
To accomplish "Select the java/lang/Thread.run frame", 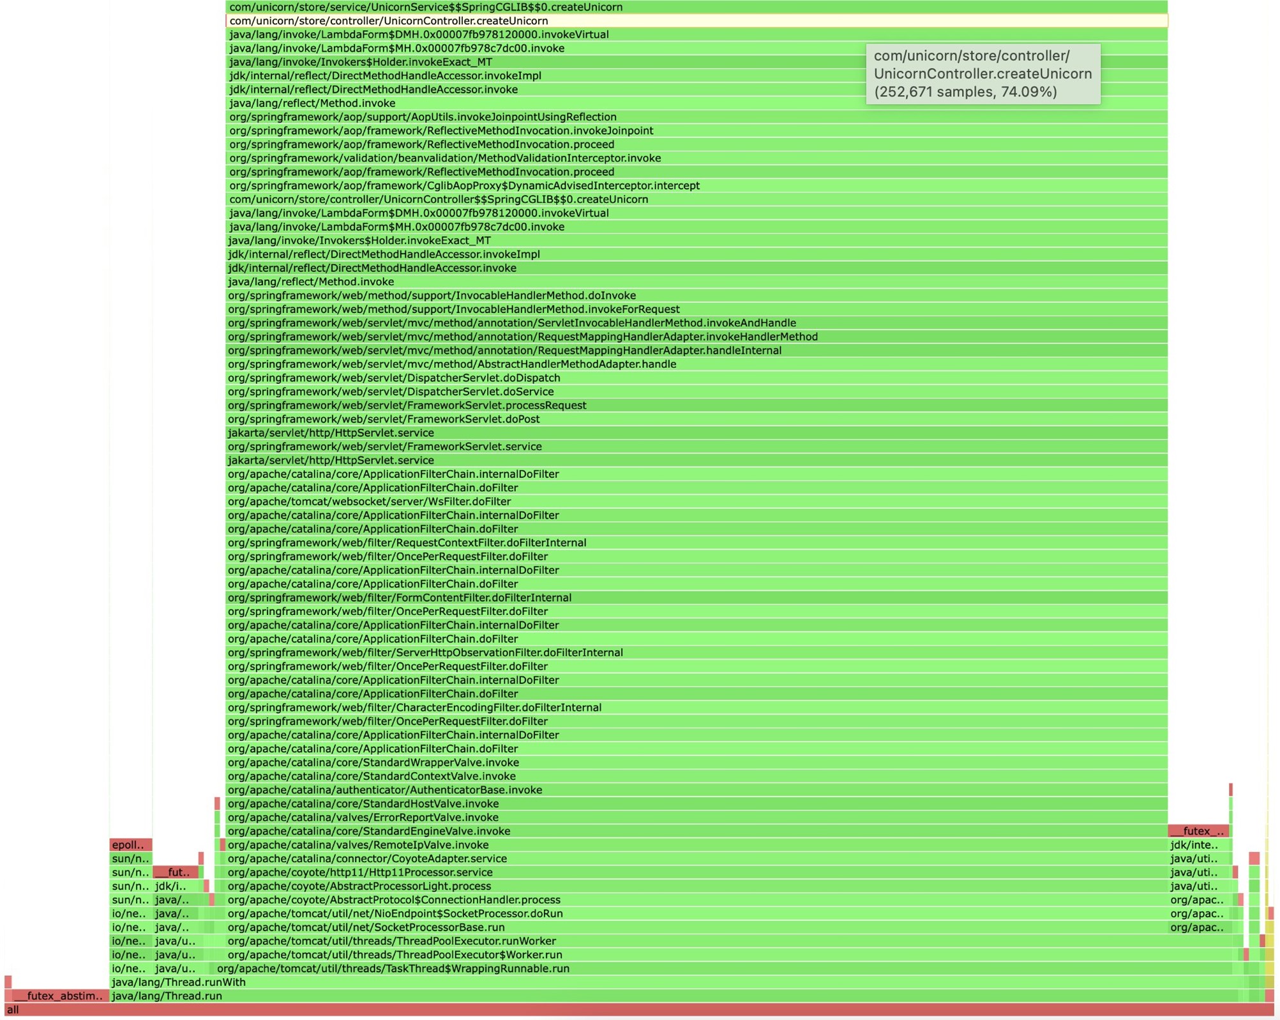I will (674, 996).
